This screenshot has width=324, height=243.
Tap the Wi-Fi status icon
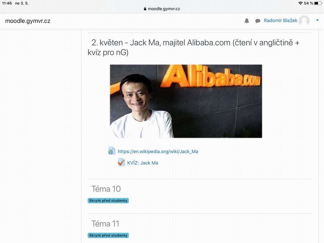[301, 3]
